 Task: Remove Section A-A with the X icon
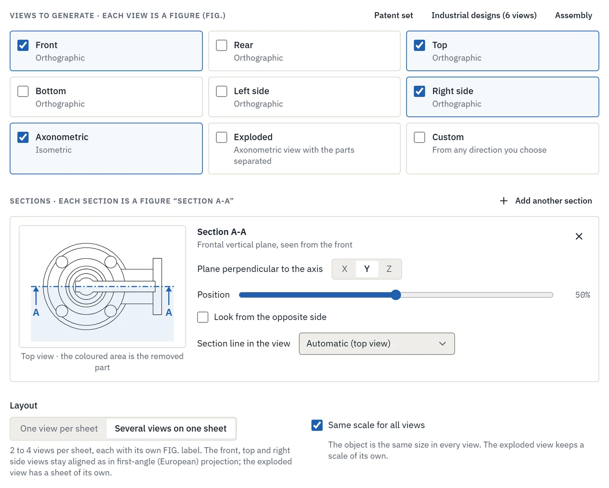[x=579, y=237]
